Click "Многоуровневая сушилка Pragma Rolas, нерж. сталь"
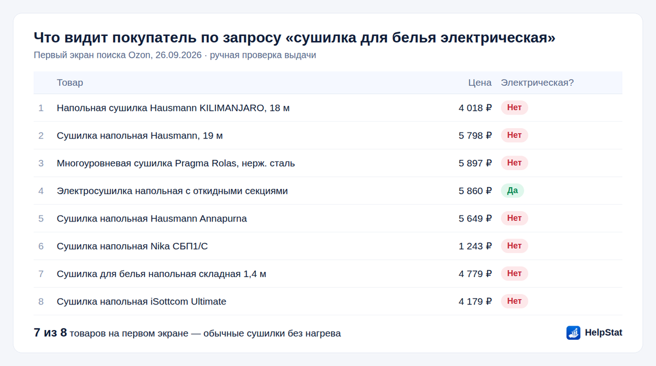This screenshot has width=656, height=366. pos(176,163)
